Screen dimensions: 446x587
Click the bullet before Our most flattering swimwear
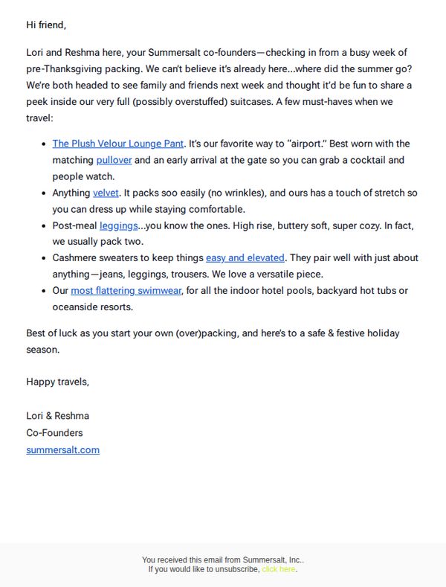click(x=44, y=291)
